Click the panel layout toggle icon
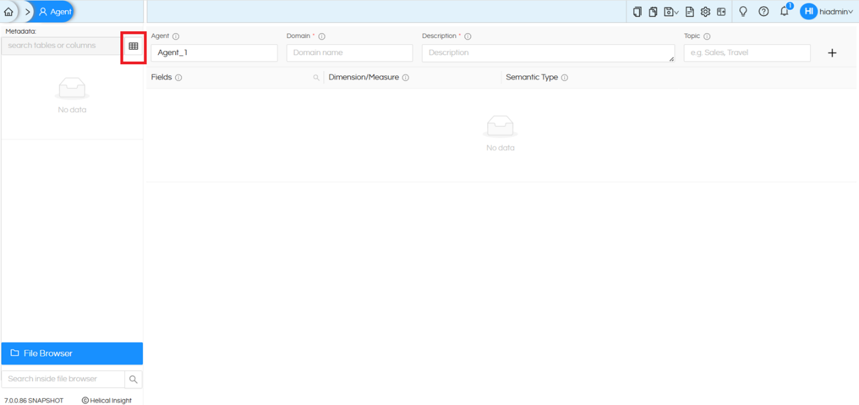This screenshot has height=405, width=859. point(721,12)
